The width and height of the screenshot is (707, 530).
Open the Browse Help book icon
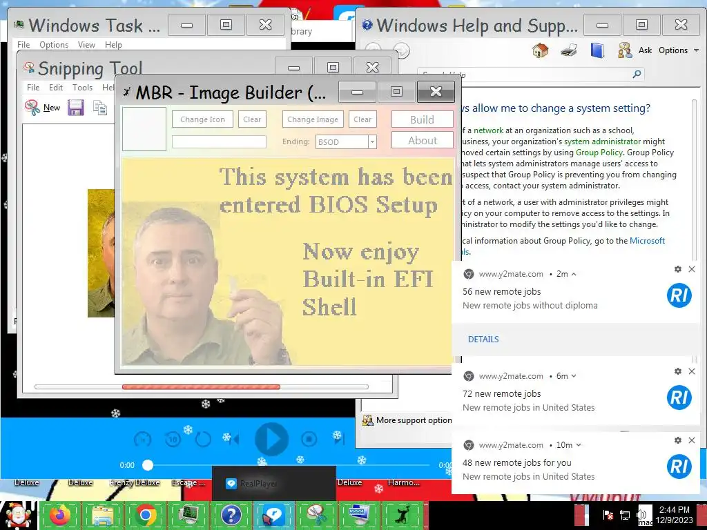[597, 50]
